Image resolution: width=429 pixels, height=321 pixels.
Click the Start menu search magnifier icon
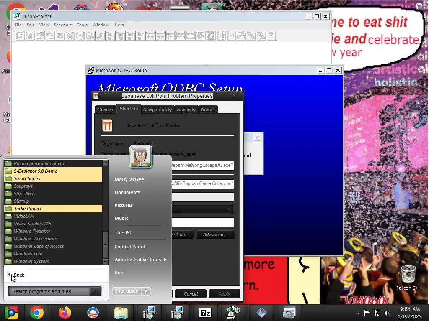click(x=96, y=291)
